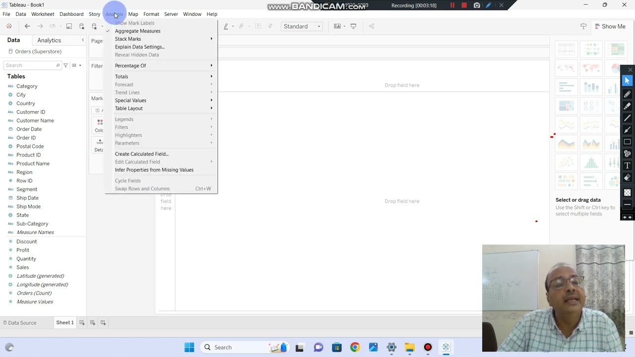
Task: Click the New story icon in sheet tabs
Action: tap(103, 323)
